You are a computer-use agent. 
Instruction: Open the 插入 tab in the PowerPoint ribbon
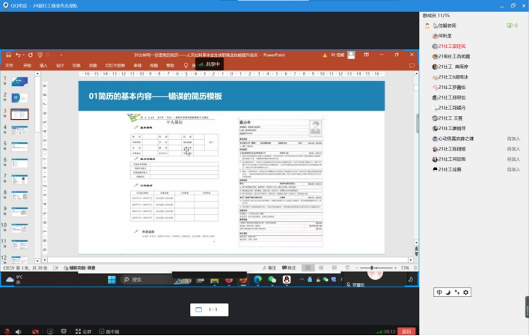(43, 65)
